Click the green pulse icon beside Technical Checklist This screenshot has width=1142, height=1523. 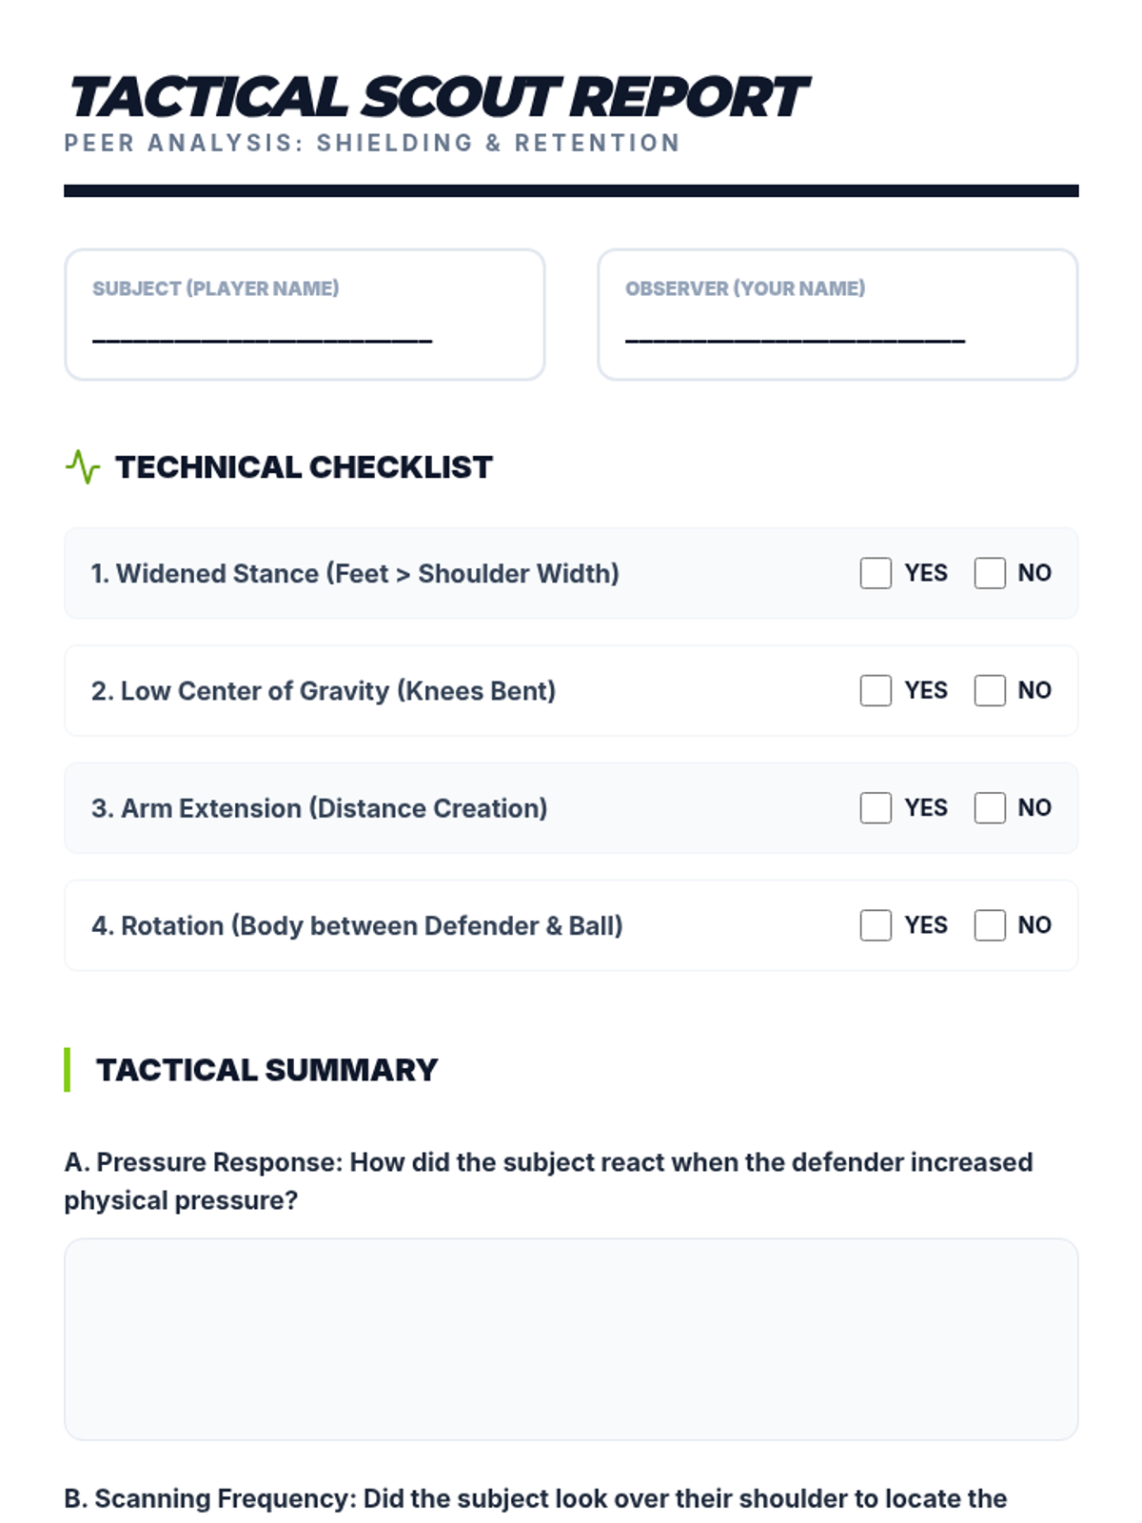[83, 467]
